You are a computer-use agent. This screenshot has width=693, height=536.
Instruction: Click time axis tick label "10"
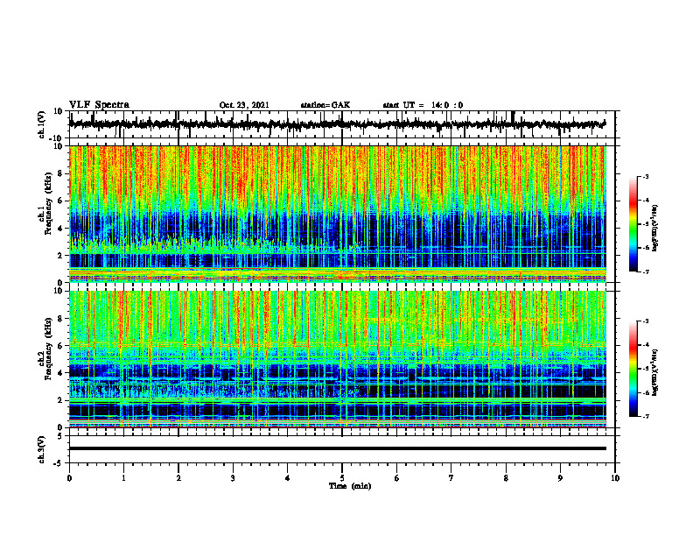pyautogui.click(x=615, y=478)
